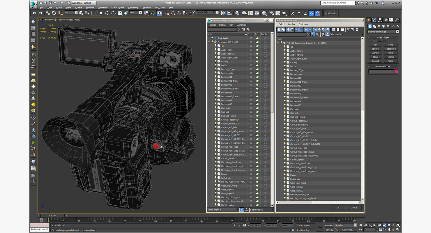Activate the Bind to Space Warp tool

tap(61, 13)
